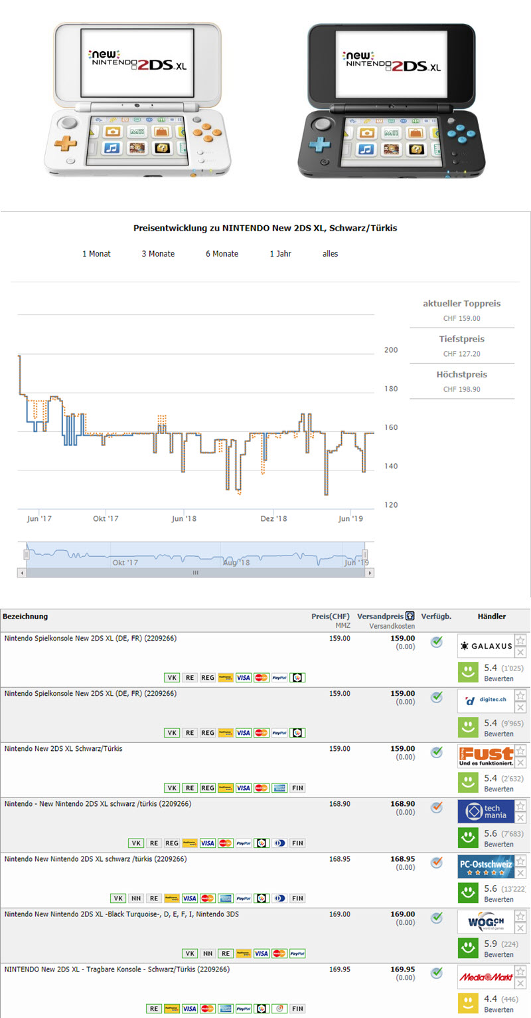The width and height of the screenshot is (531, 1018).
Task: Click the X icon beside digitec.ch
Action: (520, 708)
